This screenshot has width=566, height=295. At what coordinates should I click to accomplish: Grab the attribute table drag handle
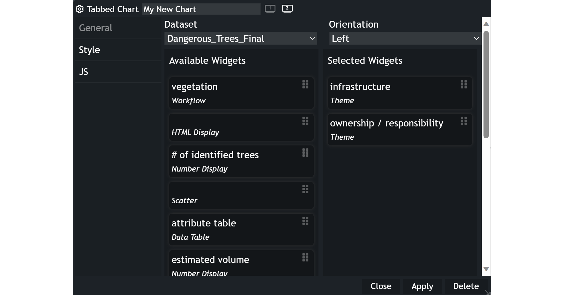point(305,221)
